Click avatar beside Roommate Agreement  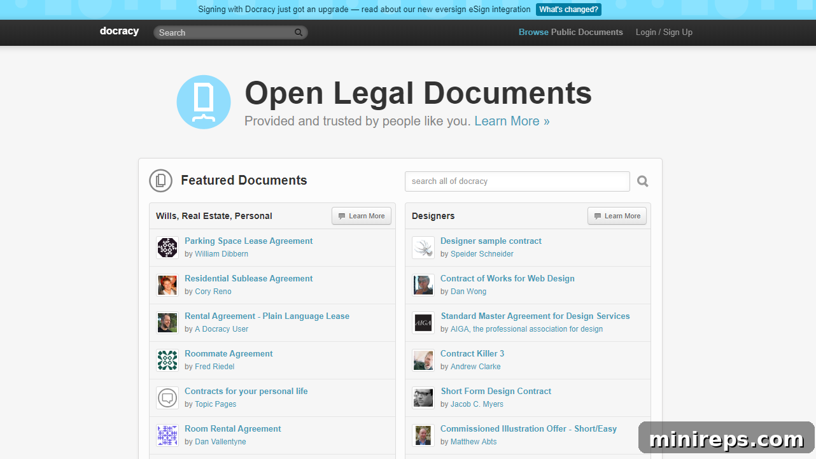(167, 360)
